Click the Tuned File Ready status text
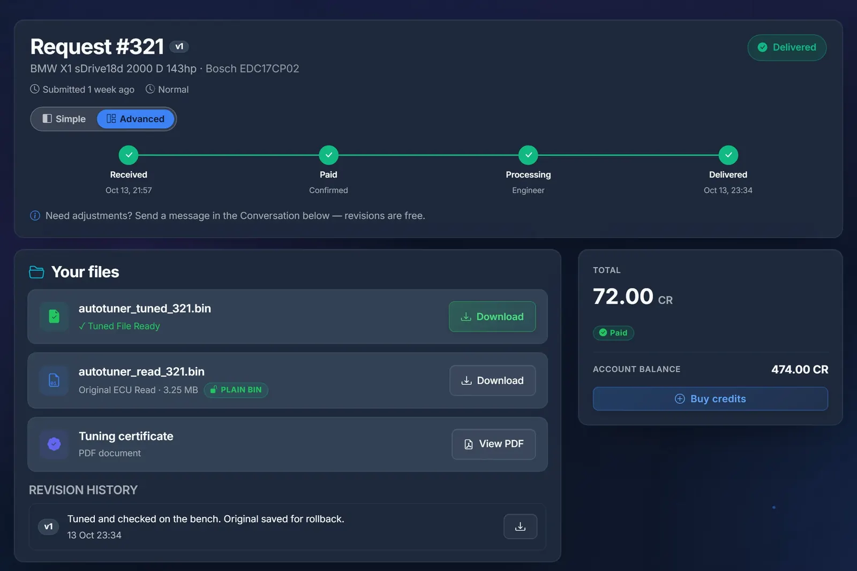This screenshot has height=571, width=857. [119, 326]
